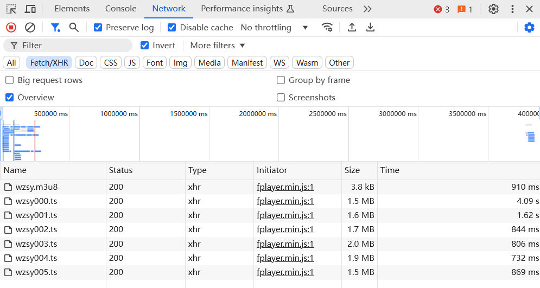Screen dimensions: 540x288
Task: Uncheck the Preserve log checkbox
Action: (98, 27)
